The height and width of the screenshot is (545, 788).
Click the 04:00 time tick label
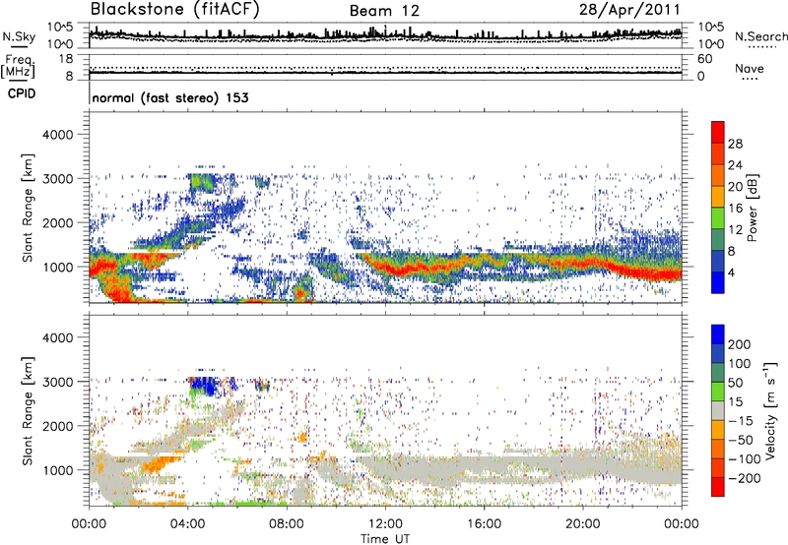(x=187, y=524)
